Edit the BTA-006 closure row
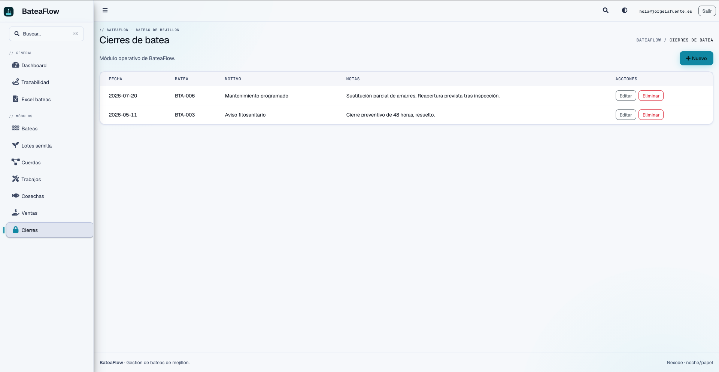 (625, 96)
